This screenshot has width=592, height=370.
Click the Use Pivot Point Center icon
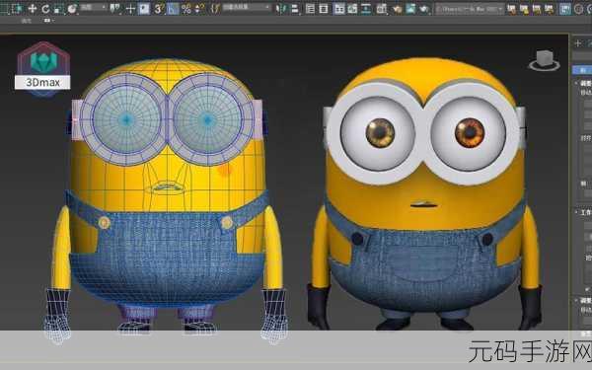115,8
